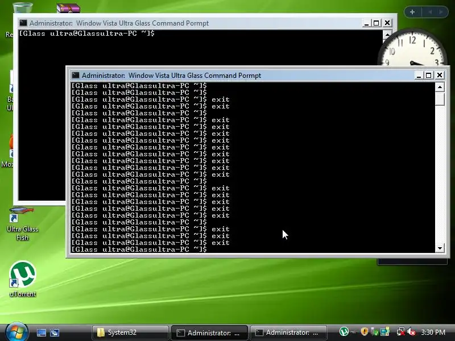Click scroll up arrow in back command prompt
This screenshot has width=455, height=341.
point(387,35)
